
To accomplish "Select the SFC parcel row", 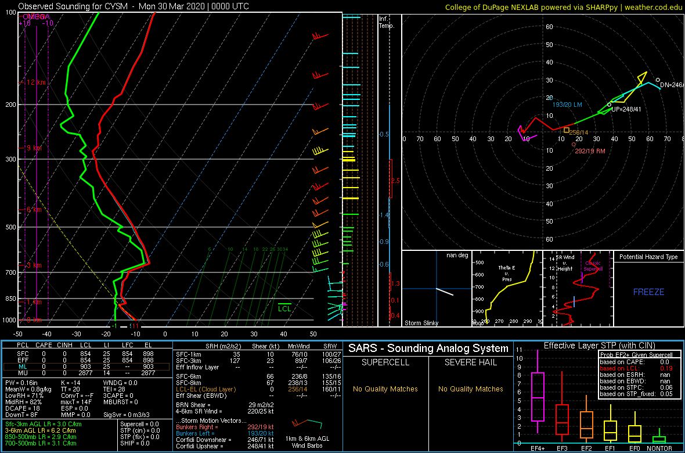I will point(87,353).
